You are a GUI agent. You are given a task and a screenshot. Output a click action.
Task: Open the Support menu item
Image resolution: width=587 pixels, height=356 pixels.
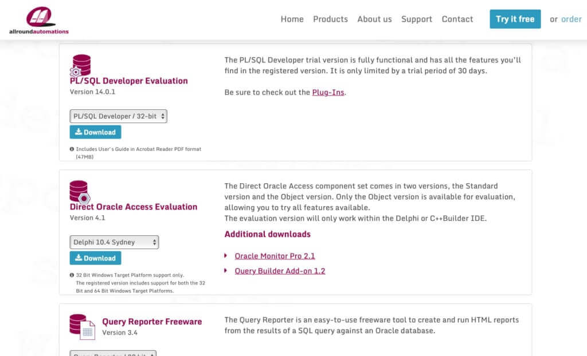pyautogui.click(x=417, y=19)
